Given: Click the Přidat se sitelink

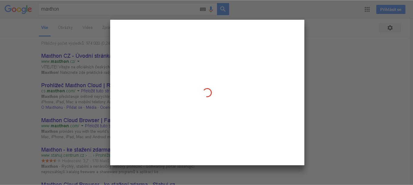Looking at the screenshot, I should [x=75, y=107].
